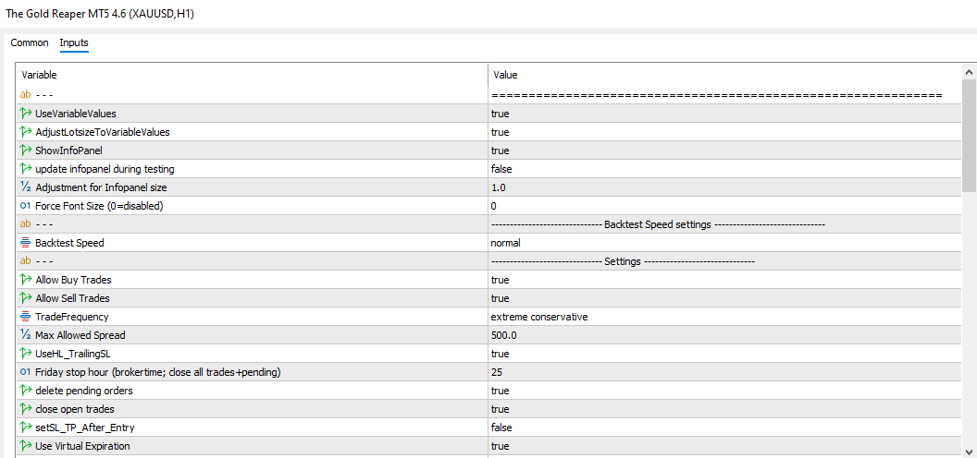Screen dimensions: 977x458
Task: Select the AdjustLotsizeToVariableValues variable name
Action: pos(102,132)
